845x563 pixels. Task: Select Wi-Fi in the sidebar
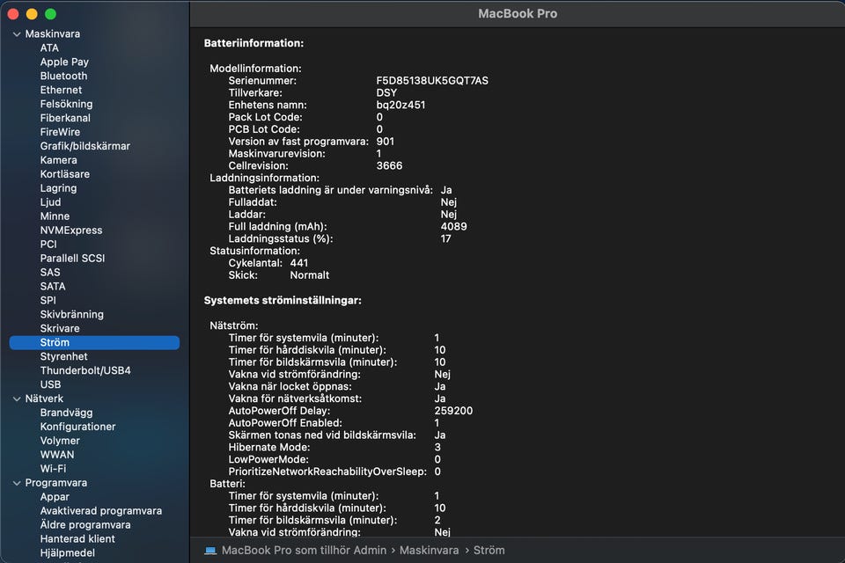click(x=53, y=469)
